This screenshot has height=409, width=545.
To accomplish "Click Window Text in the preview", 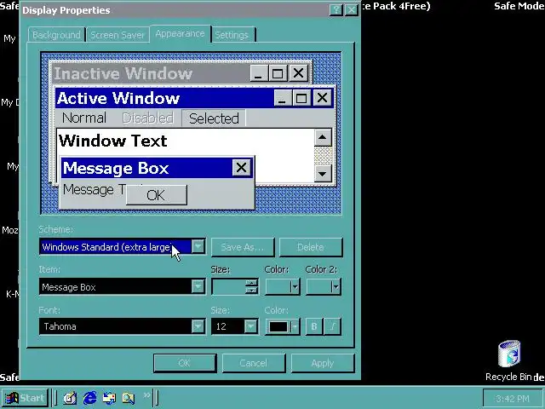I will pyautogui.click(x=113, y=141).
